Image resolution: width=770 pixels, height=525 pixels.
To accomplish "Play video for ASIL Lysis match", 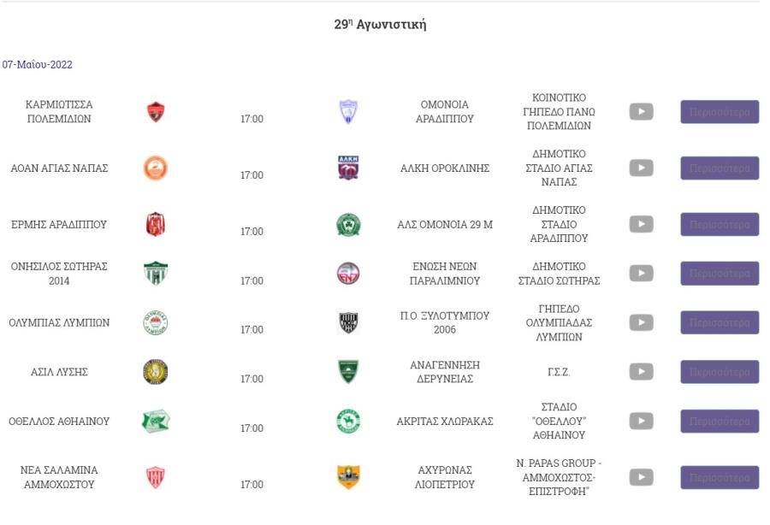I will click(x=642, y=372).
